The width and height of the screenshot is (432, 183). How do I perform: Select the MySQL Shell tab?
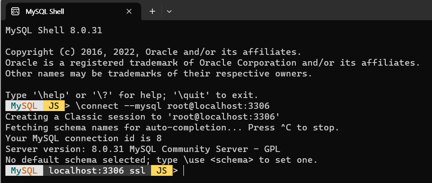tap(73, 12)
